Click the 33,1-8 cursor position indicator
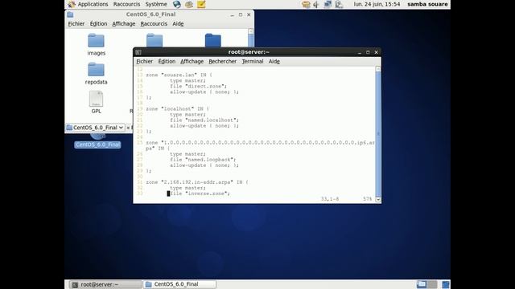 (330, 199)
